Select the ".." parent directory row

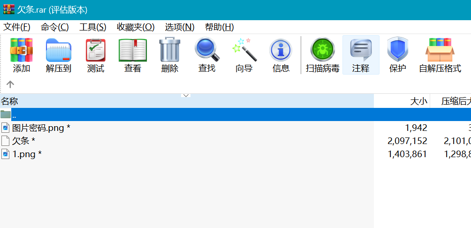(x=235, y=114)
